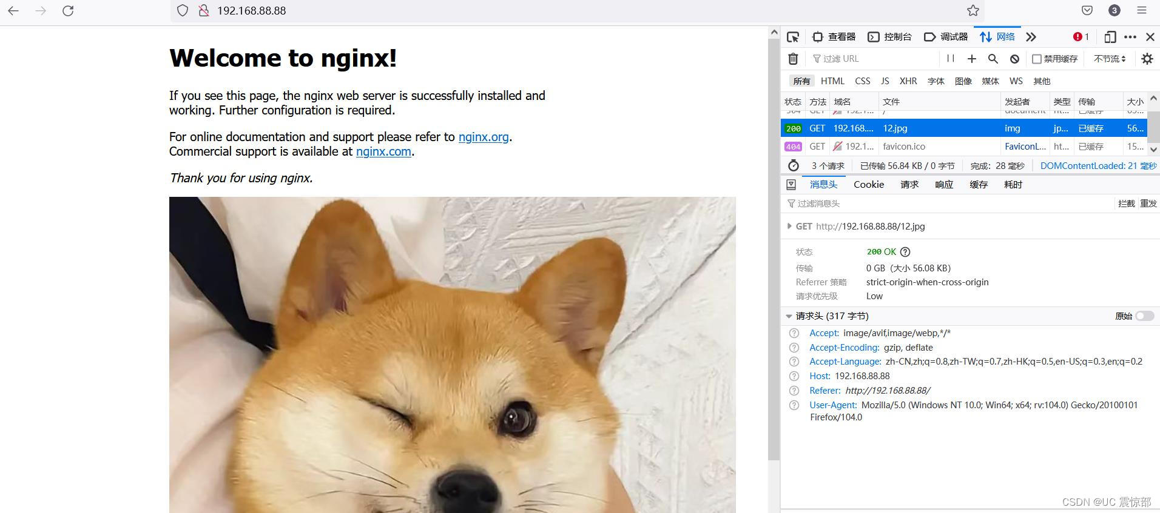This screenshot has width=1160, height=513.
Task: Show more devtools tabs with double chevron
Action: (x=1031, y=37)
